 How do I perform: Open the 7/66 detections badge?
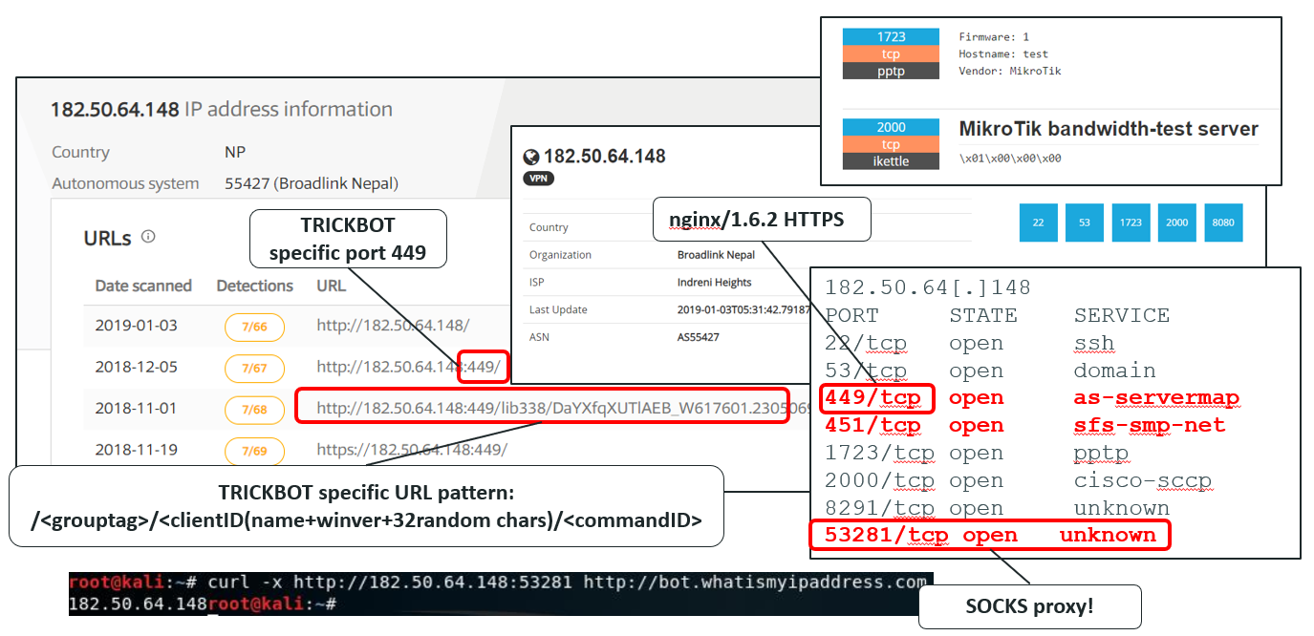point(254,327)
